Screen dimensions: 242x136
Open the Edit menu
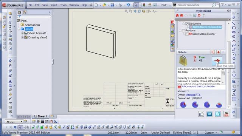point(37,5)
